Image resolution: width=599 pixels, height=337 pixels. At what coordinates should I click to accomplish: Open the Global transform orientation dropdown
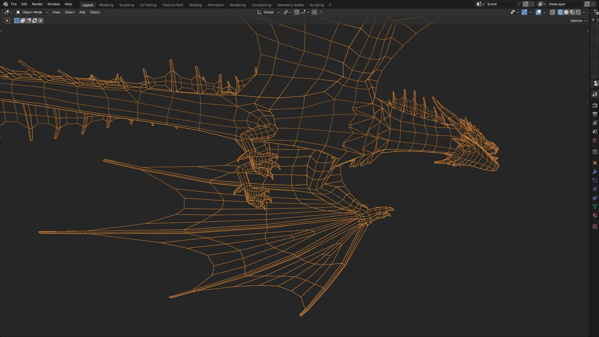coord(268,12)
